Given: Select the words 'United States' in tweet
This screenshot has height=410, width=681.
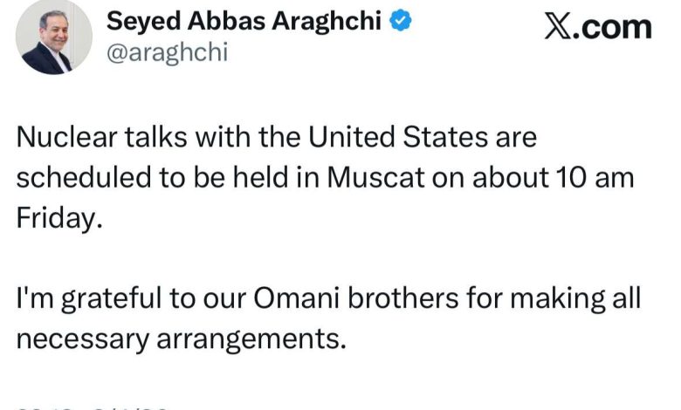Looking at the screenshot, I should 398,137.
